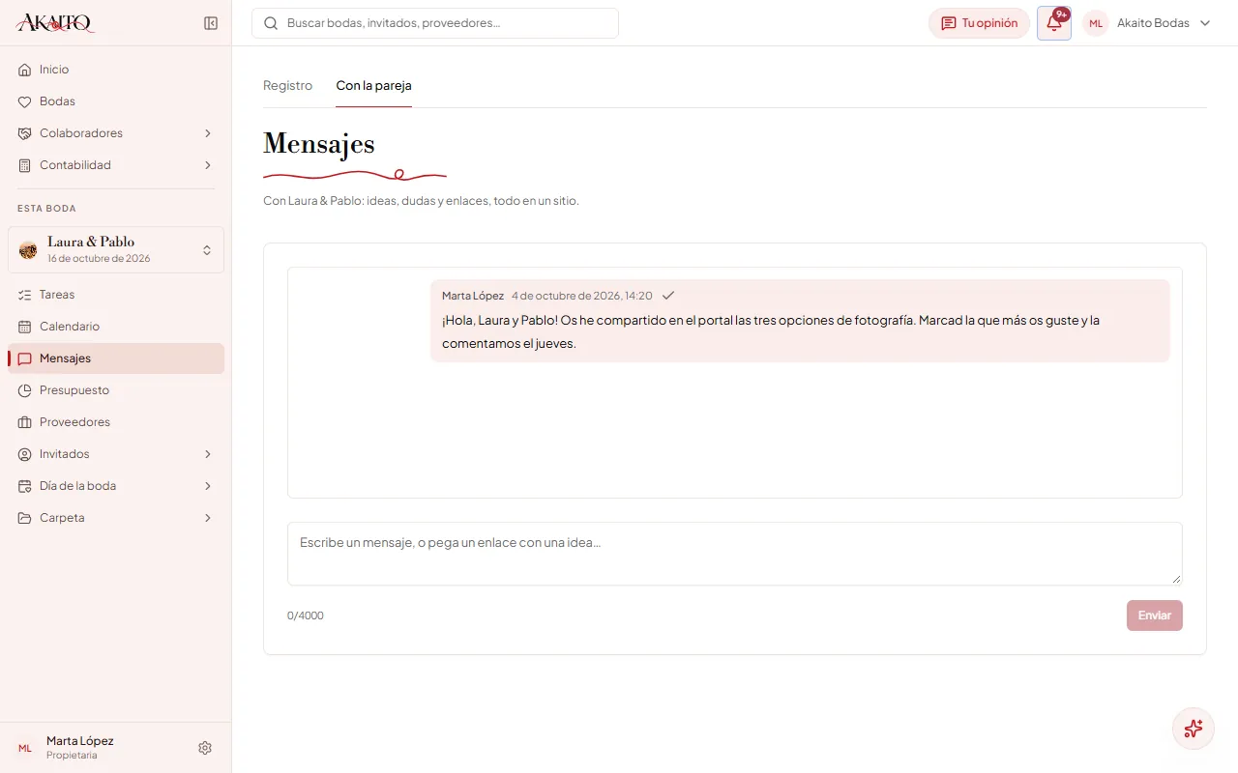1238x773 pixels.
Task: Expand Invitados chevron
Action: [x=207, y=454]
